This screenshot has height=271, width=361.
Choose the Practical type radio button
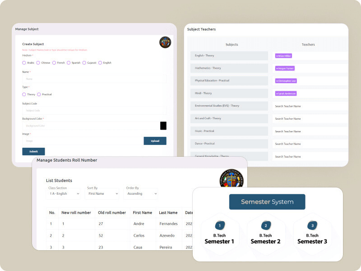pyautogui.click(x=39, y=94)
